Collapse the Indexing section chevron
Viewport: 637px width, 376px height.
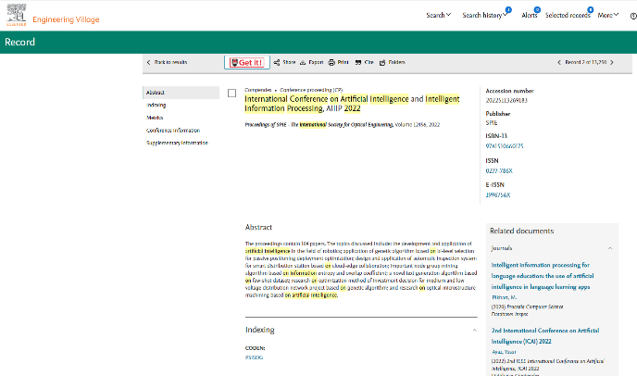click(474, 330)
